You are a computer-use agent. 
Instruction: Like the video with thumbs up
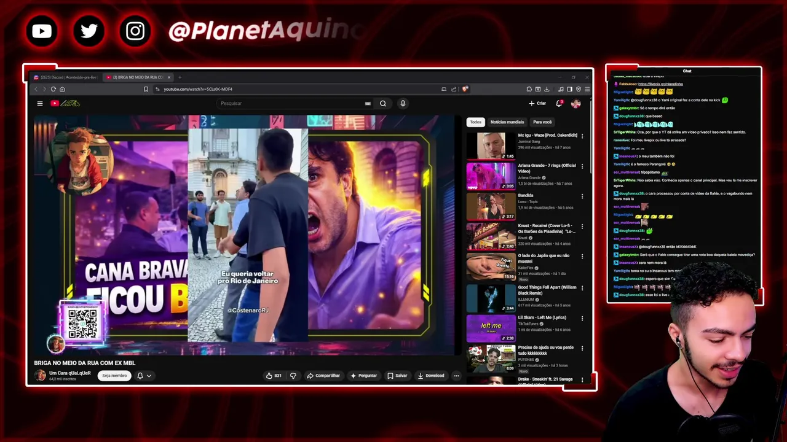pyautogui.click(x=274, y=376)
